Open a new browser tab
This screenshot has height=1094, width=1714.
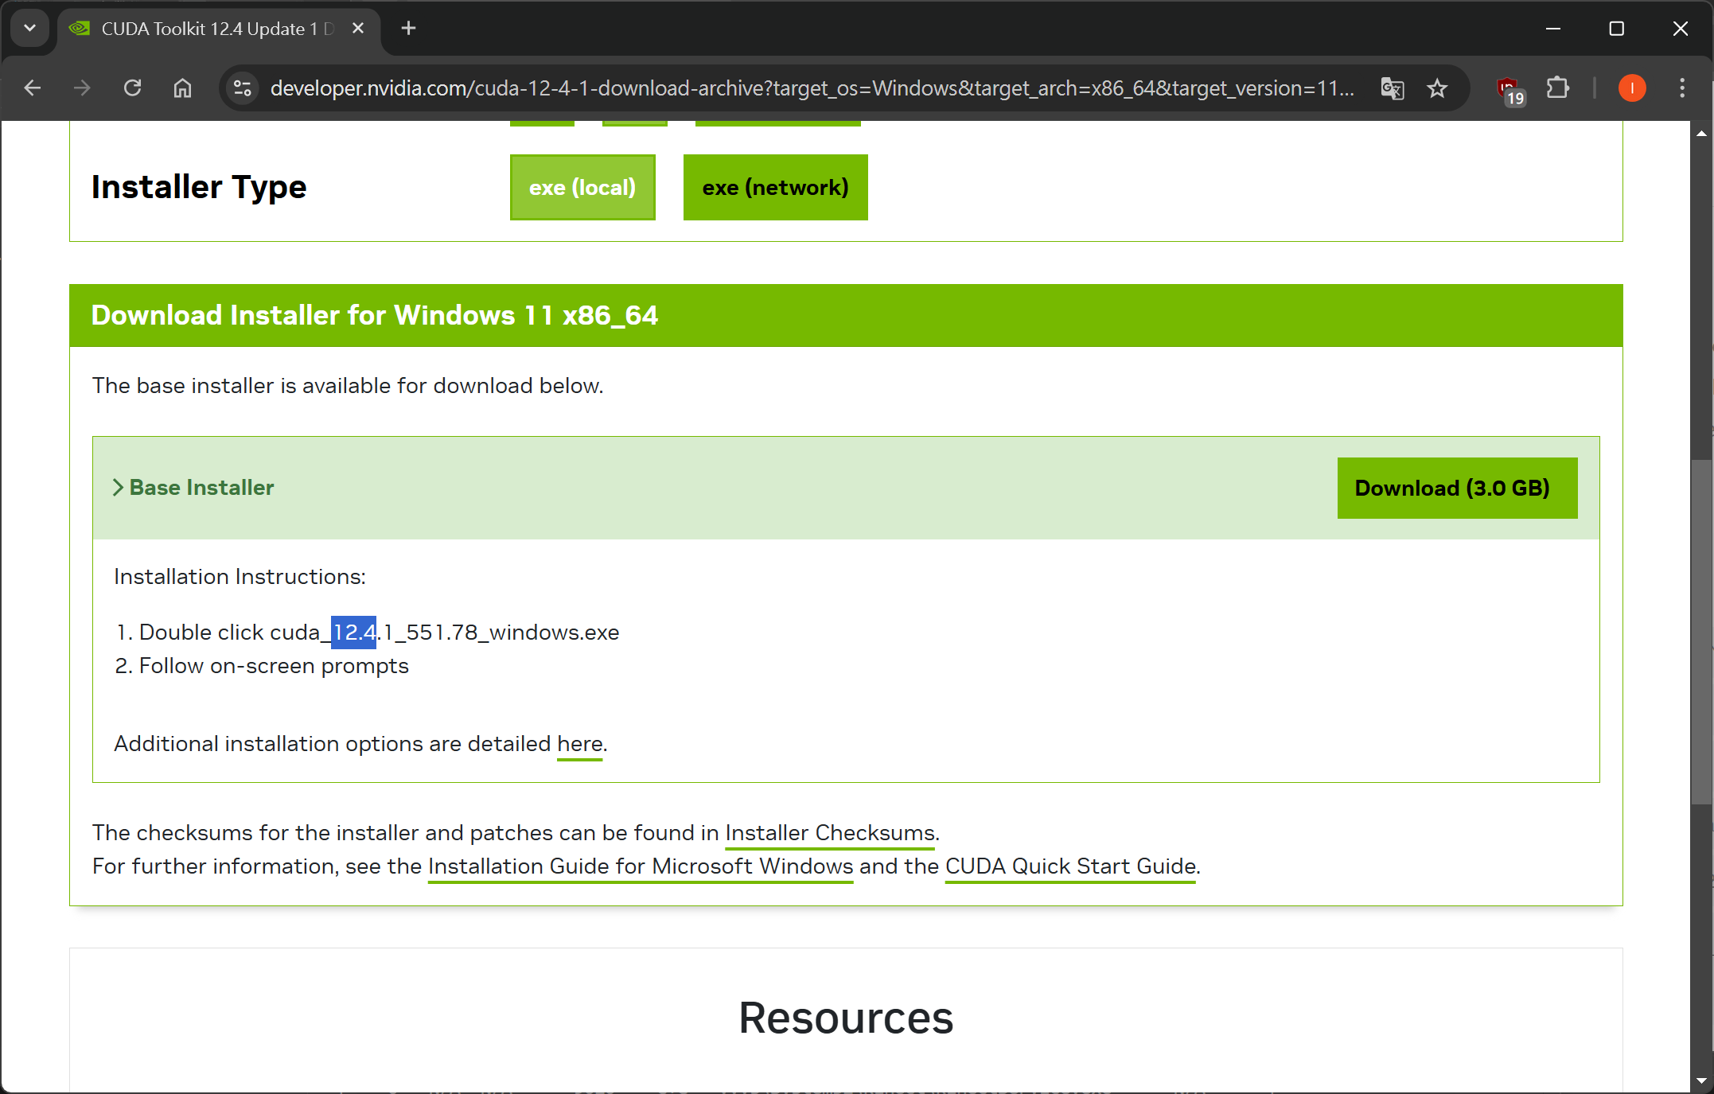408,29
